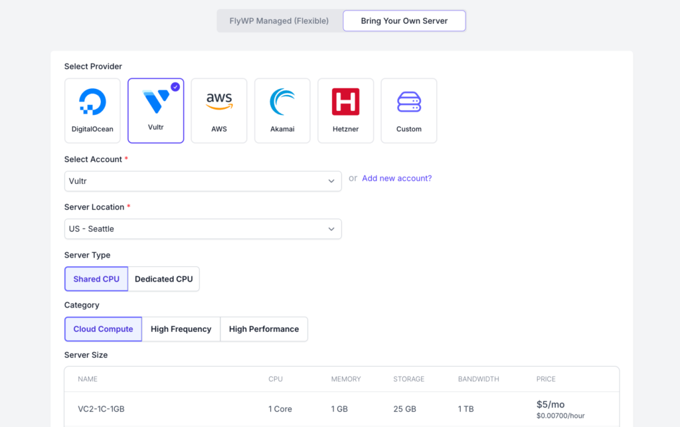Open the Select Account dropdown showing Vultr
This screenshot has width=680, height=427.
pos(203,181)
